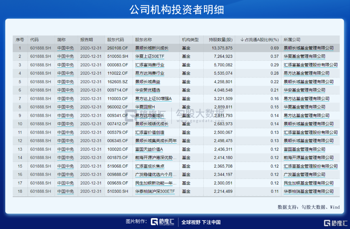This screenshot has height=229, width=350.
Task: Open 易方达消费行业 fund link
Action: pos(150,73)
